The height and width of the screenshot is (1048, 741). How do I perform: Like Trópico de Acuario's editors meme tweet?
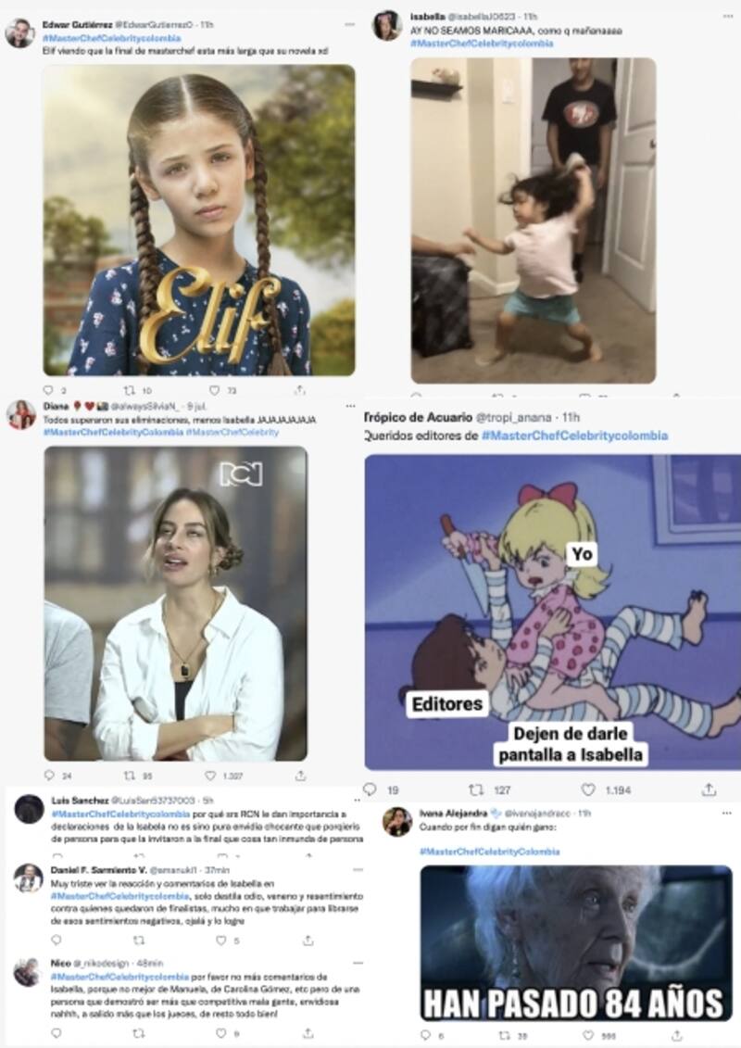(x=588, y=789)
